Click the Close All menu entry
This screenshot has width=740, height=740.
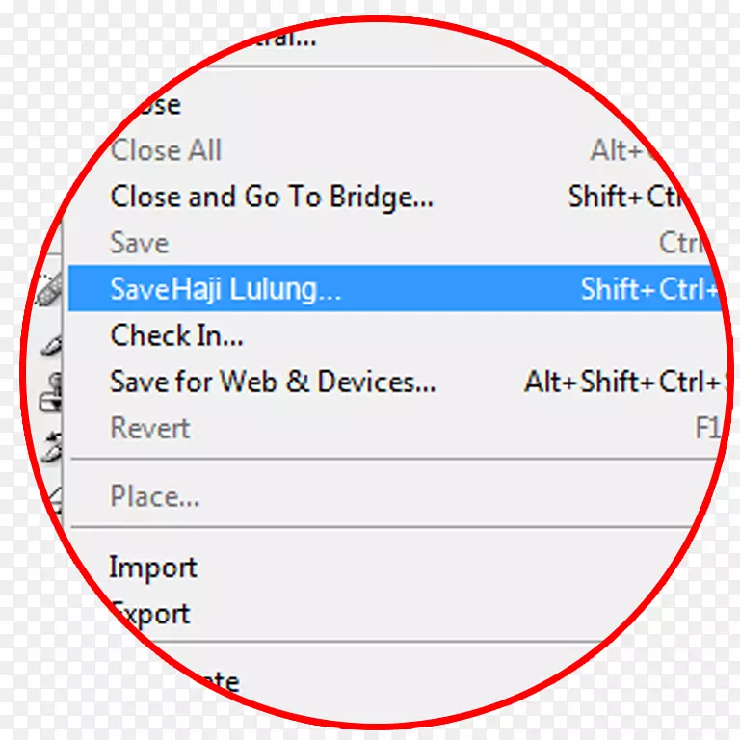[166, 150]
